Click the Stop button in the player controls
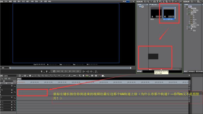Screen dimensions: 203x114 click(x=54, y=71)
